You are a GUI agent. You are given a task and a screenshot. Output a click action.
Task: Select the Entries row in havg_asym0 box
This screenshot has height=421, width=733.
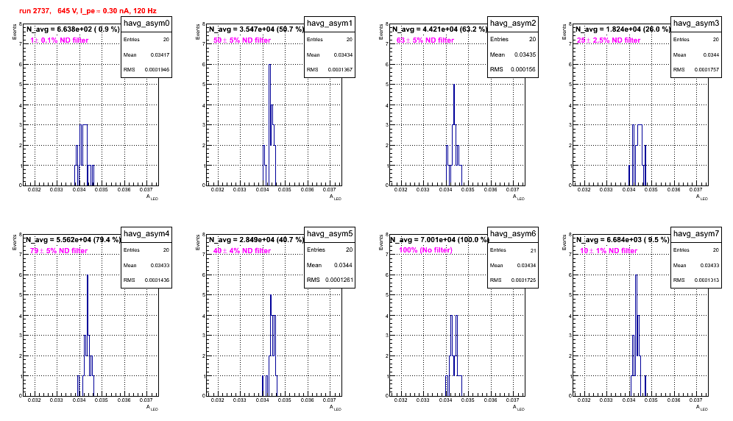(x=146, y=40)
